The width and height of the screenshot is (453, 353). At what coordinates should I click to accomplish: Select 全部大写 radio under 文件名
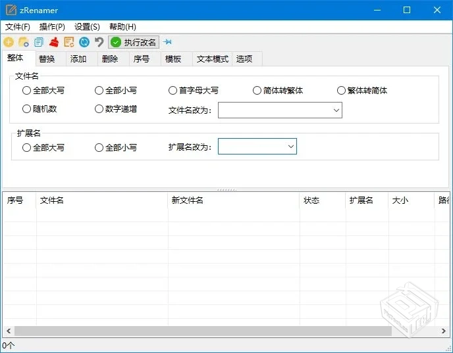pos(43,91)
